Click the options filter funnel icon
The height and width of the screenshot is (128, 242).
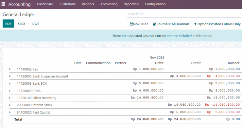195,24
